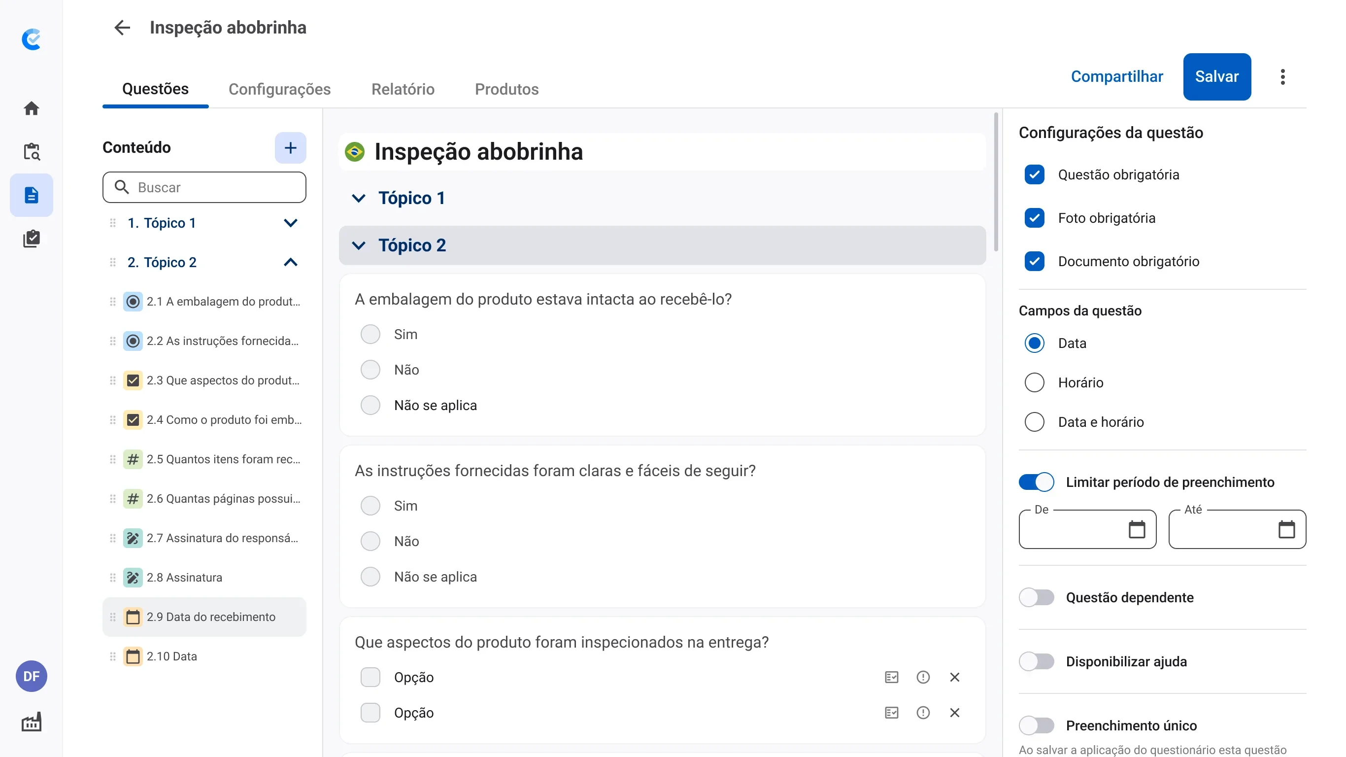Viewport: 1346px width, 757px height.
Task: Select the Data e horário radio option
Action: [1035, 422]
